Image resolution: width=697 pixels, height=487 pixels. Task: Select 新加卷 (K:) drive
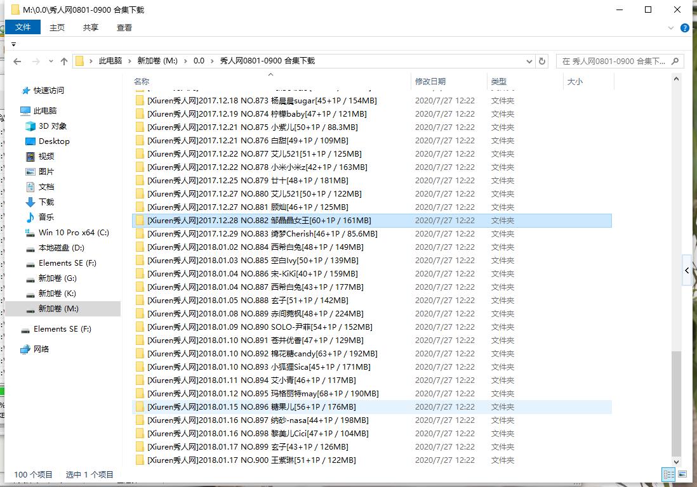point(51,293)
